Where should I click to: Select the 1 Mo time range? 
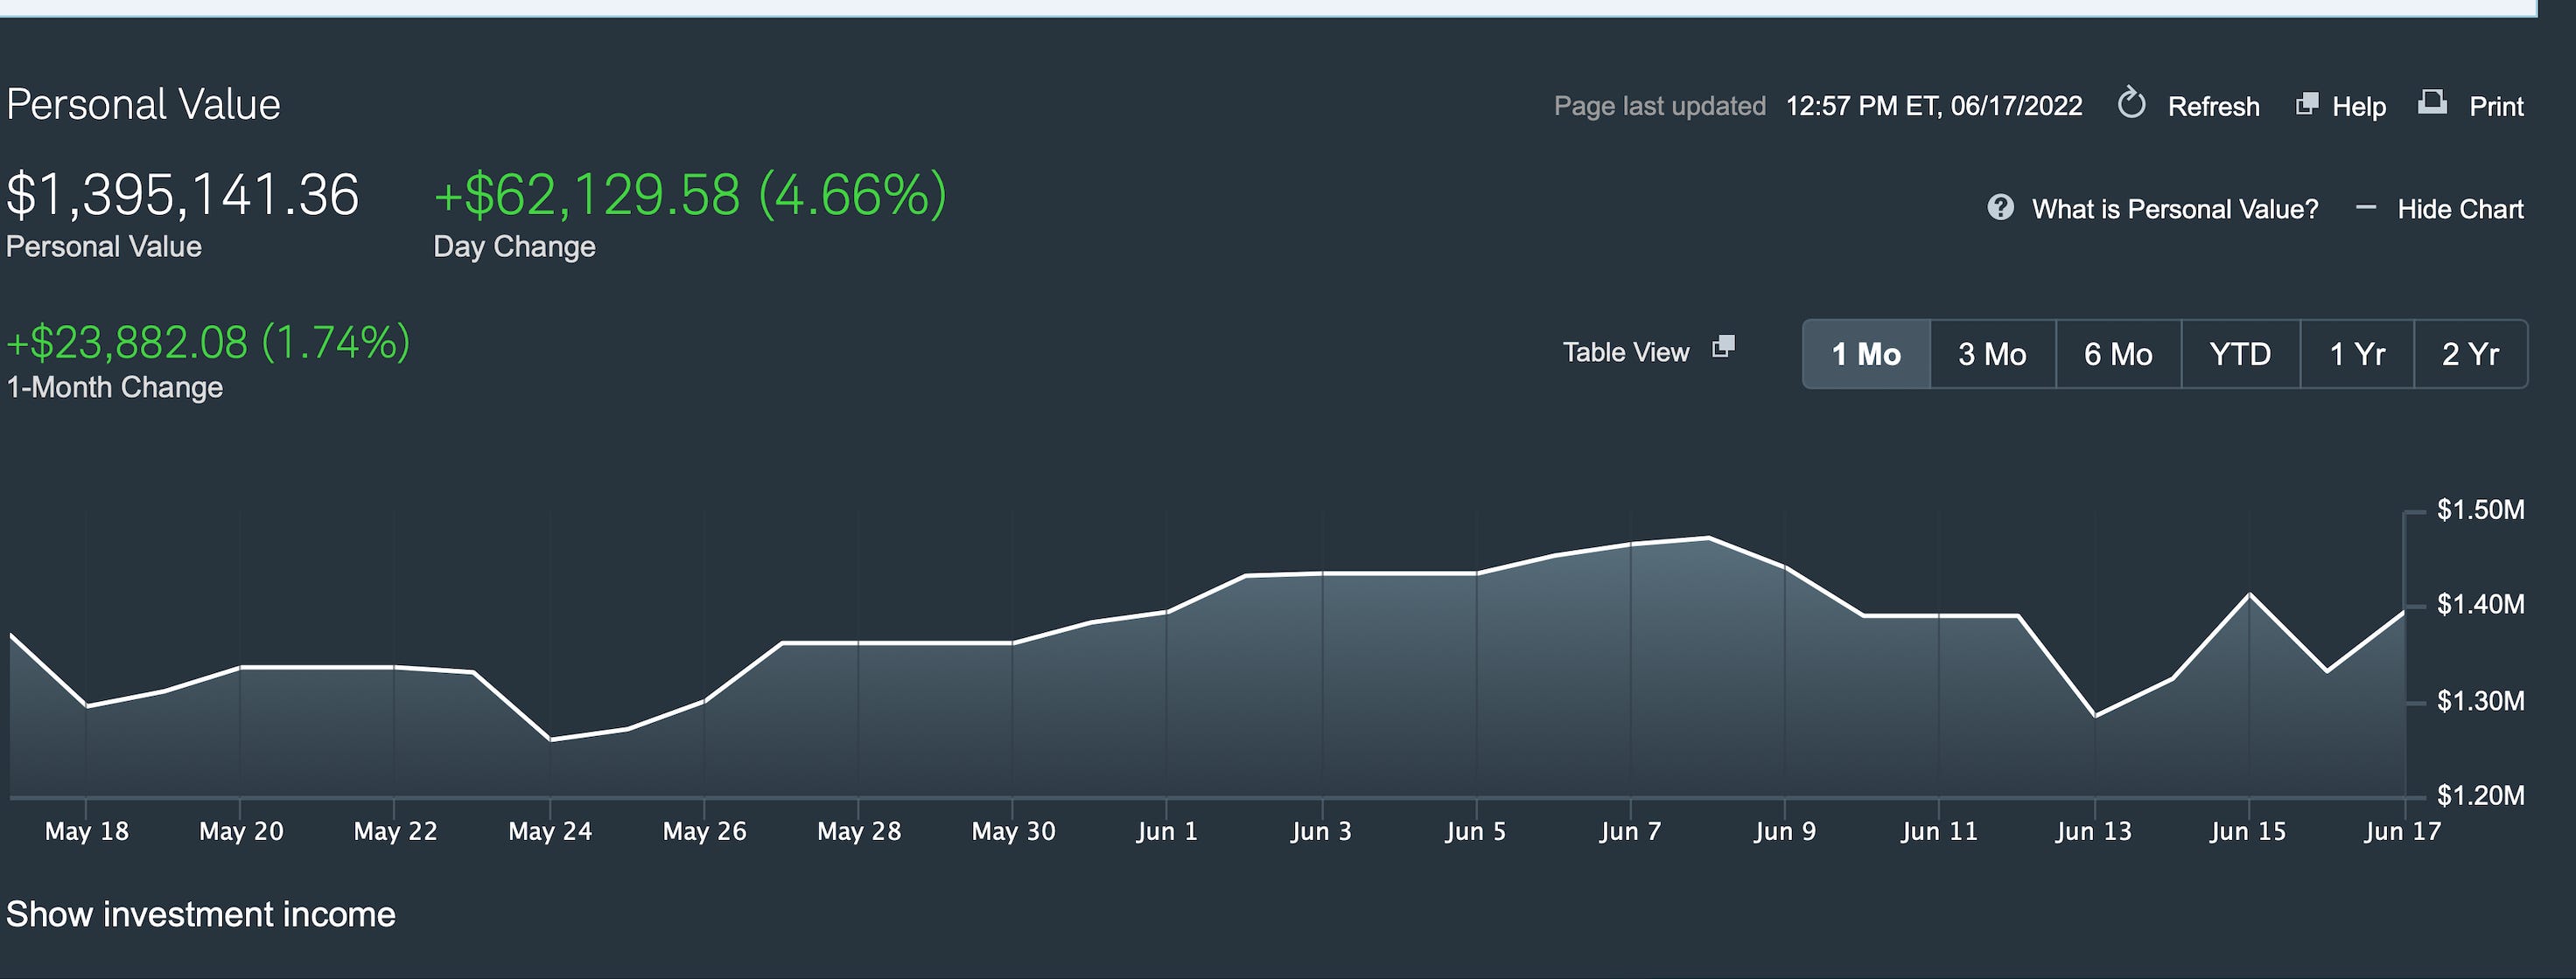click(x=1866, y=354)
